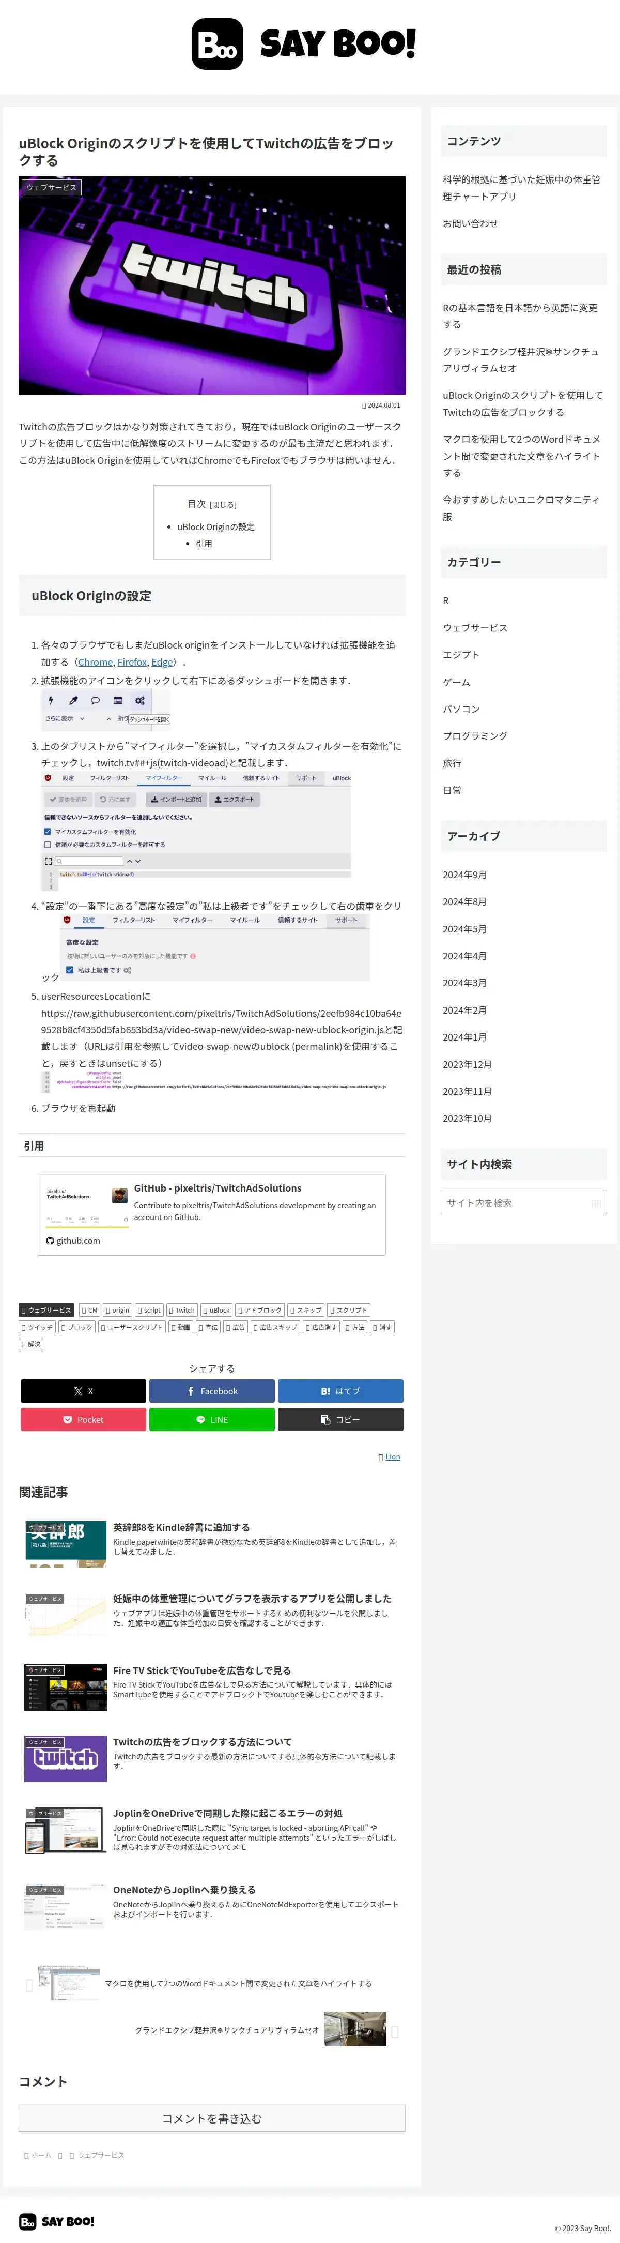The height and width of the screenshot is (2243, 620).
Task: Click ホーム in the breadcrumb
Action: [41, 2155]
